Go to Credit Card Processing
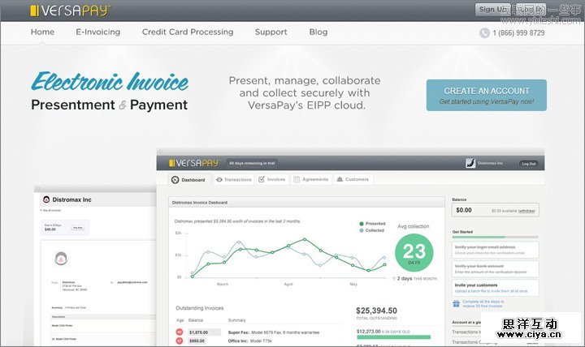This screenshot has width=585, height=347. 188,32
